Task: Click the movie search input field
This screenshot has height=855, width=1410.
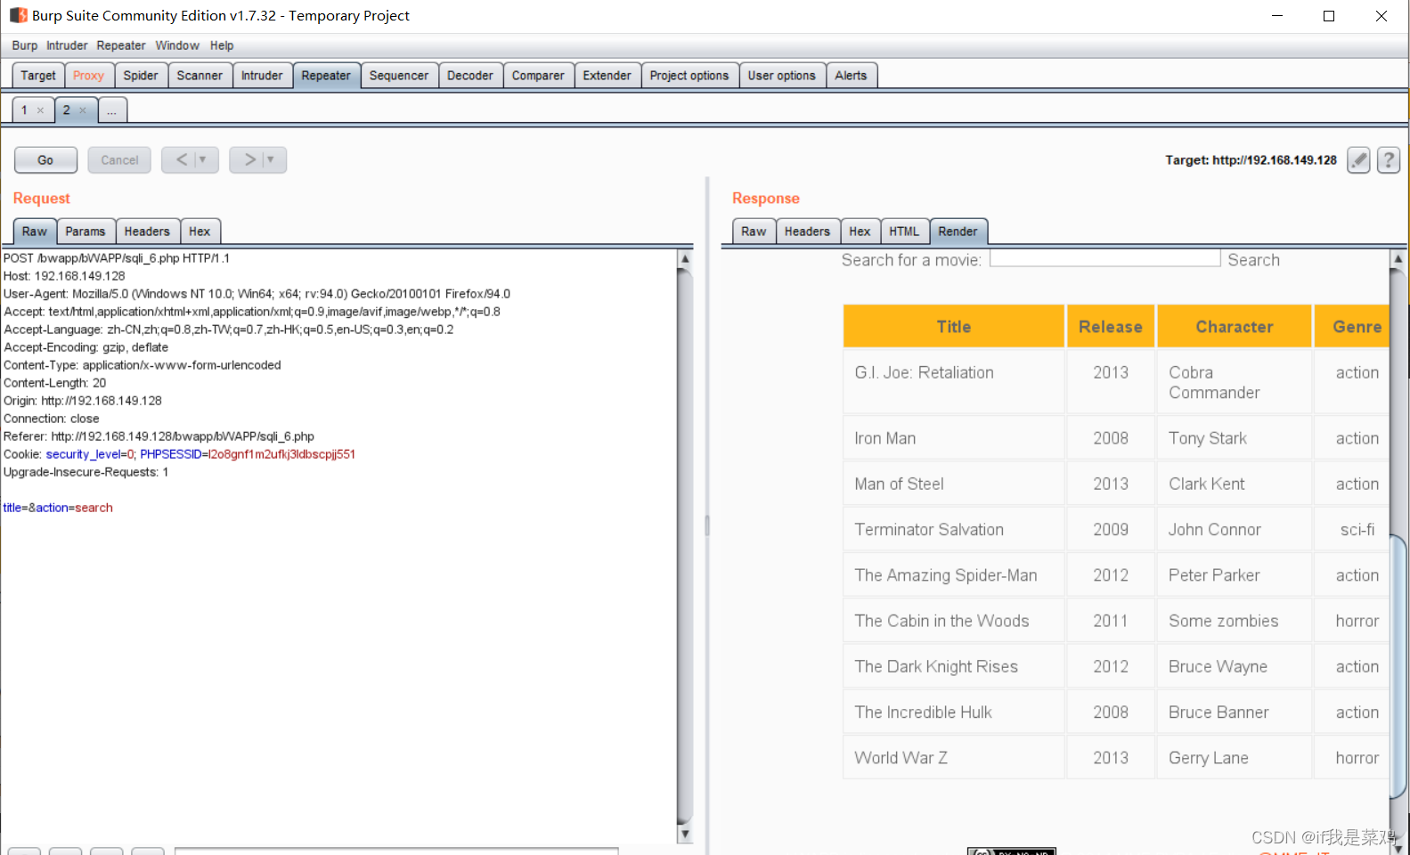Action: pyautogui.click(x=1104, y=258)
